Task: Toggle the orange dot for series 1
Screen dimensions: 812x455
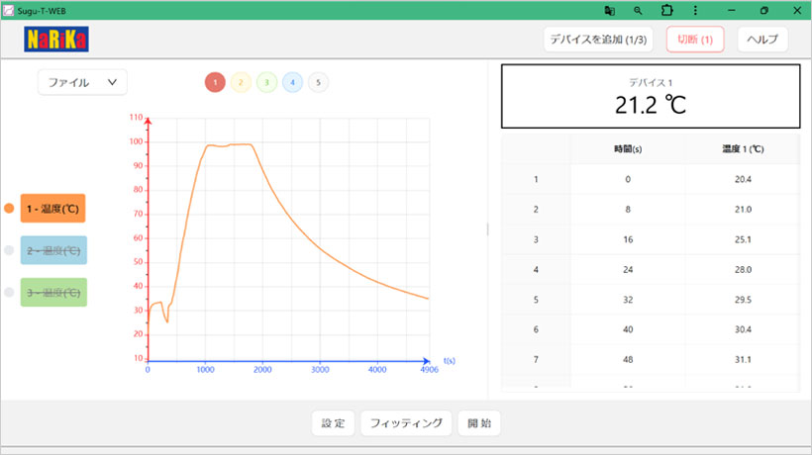Action: click(x=10, y=209)
